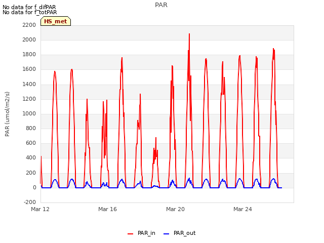Screen dimensions: 324x243
Task: Click the Mar 12 x-axis label
Action: click(40, 209)
